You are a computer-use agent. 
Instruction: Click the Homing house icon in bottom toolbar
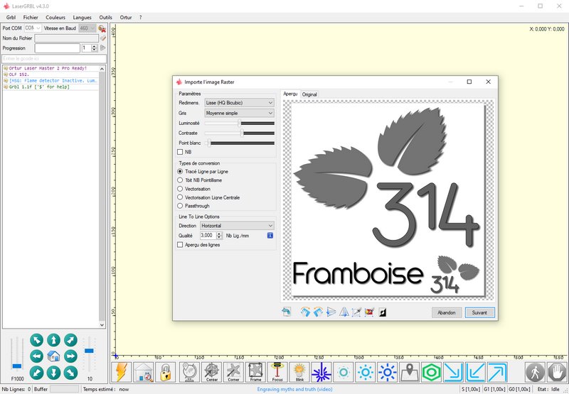[x=144, y=372]
